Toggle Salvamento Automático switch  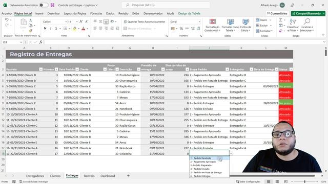[x=44, y=5]
